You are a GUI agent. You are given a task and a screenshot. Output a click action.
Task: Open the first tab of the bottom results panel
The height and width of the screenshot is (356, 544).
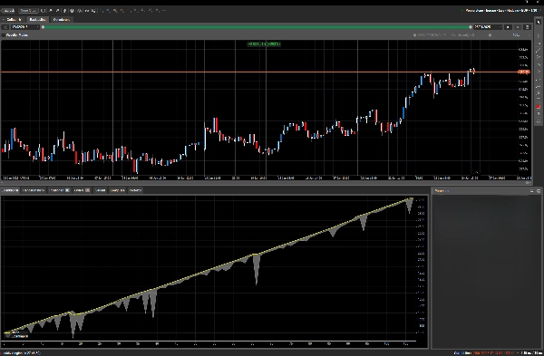tap(10, 190)
